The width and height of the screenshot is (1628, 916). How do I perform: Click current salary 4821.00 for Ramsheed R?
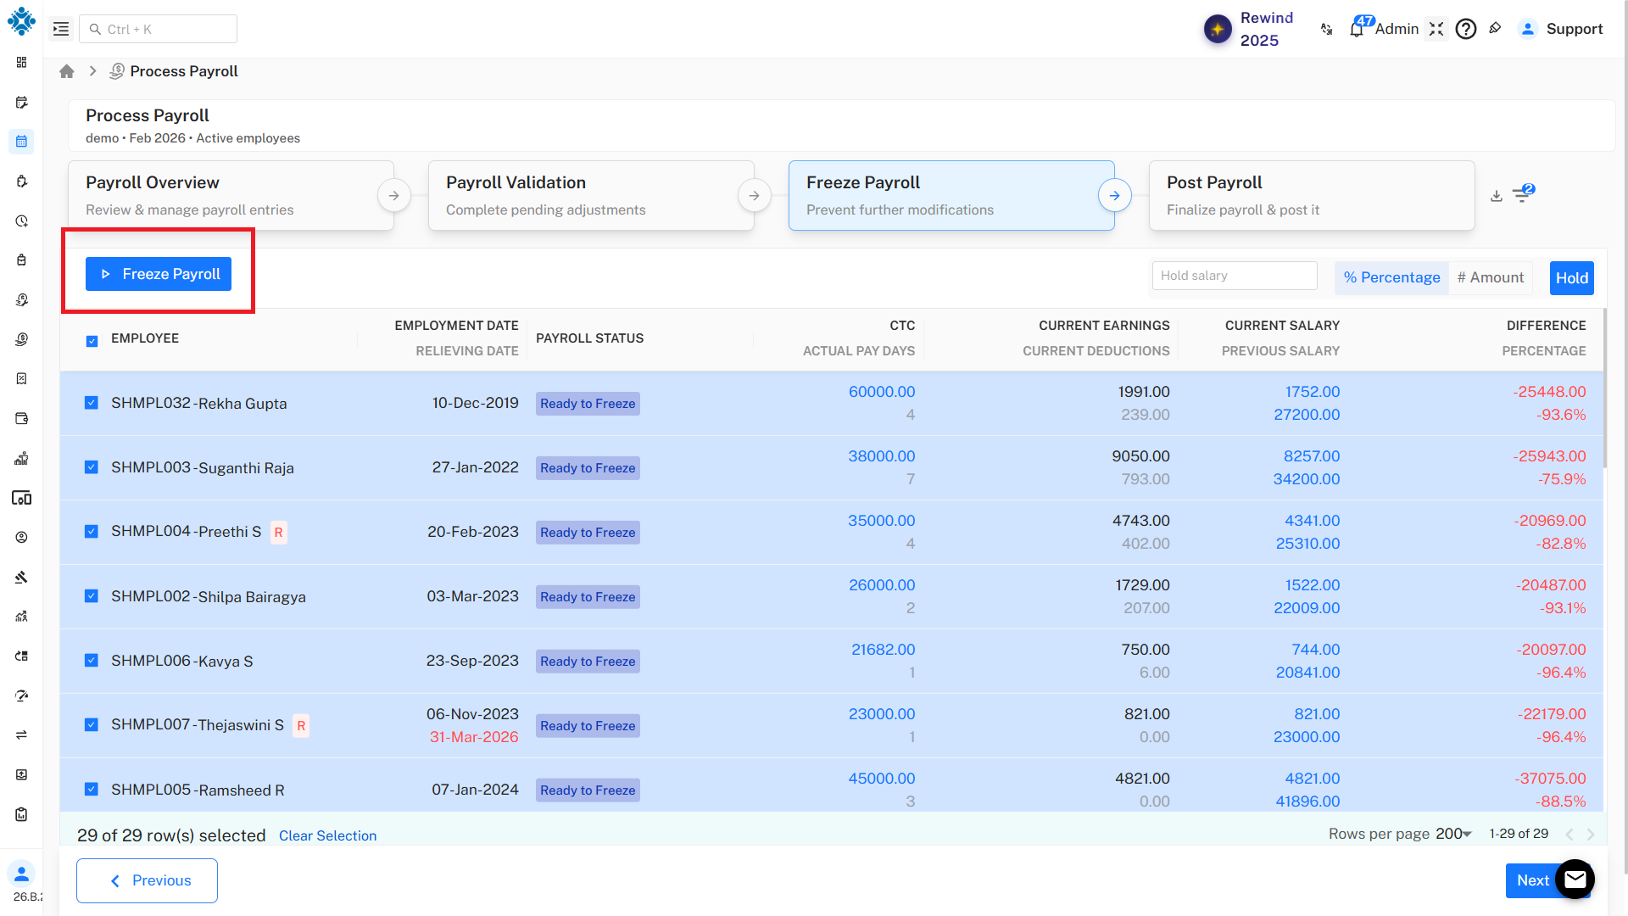point(1312,779)
